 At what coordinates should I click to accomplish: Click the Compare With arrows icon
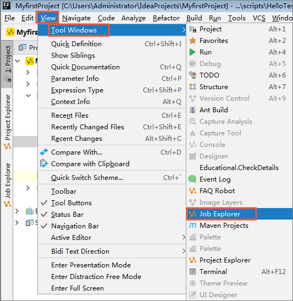pyautogui.click(x=44, y=152)
